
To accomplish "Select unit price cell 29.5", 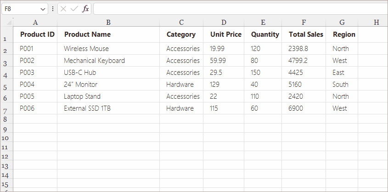I will pyautogui.click(x=224, y=72).
